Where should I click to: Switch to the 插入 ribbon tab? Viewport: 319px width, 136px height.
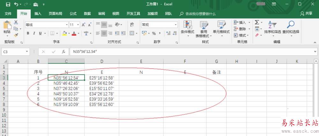tap(38, 14)
